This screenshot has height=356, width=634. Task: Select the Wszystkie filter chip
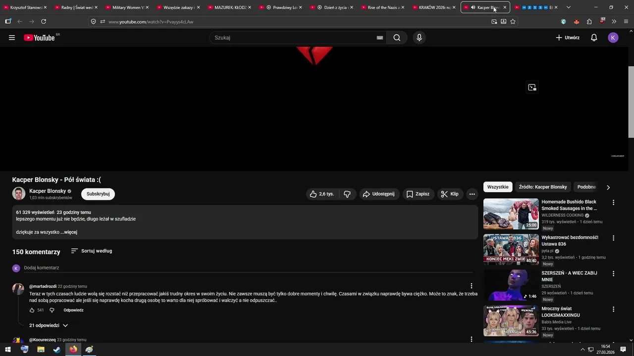coord(498,187)
